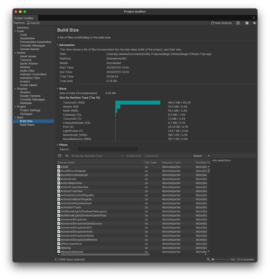Image resolution: width=270 pixels, height=279 pixels.
Task: Open Build Steps in the sidebar
Action: pos(27,125)
